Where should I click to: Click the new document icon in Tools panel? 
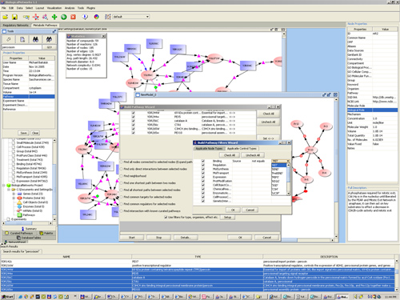coord(22,39)
